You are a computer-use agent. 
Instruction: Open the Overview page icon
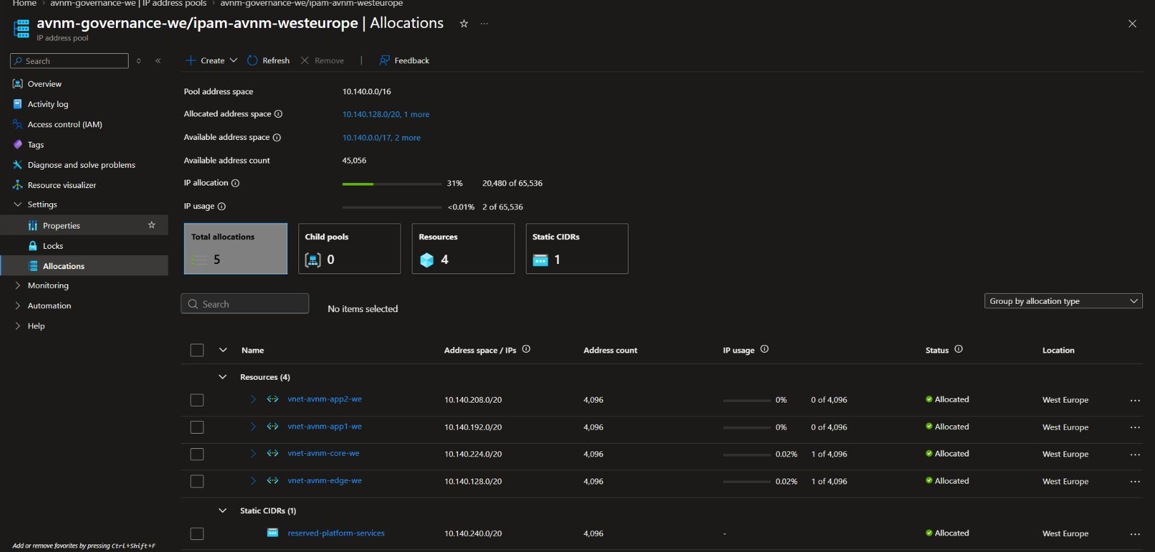(x=18, y=84)
